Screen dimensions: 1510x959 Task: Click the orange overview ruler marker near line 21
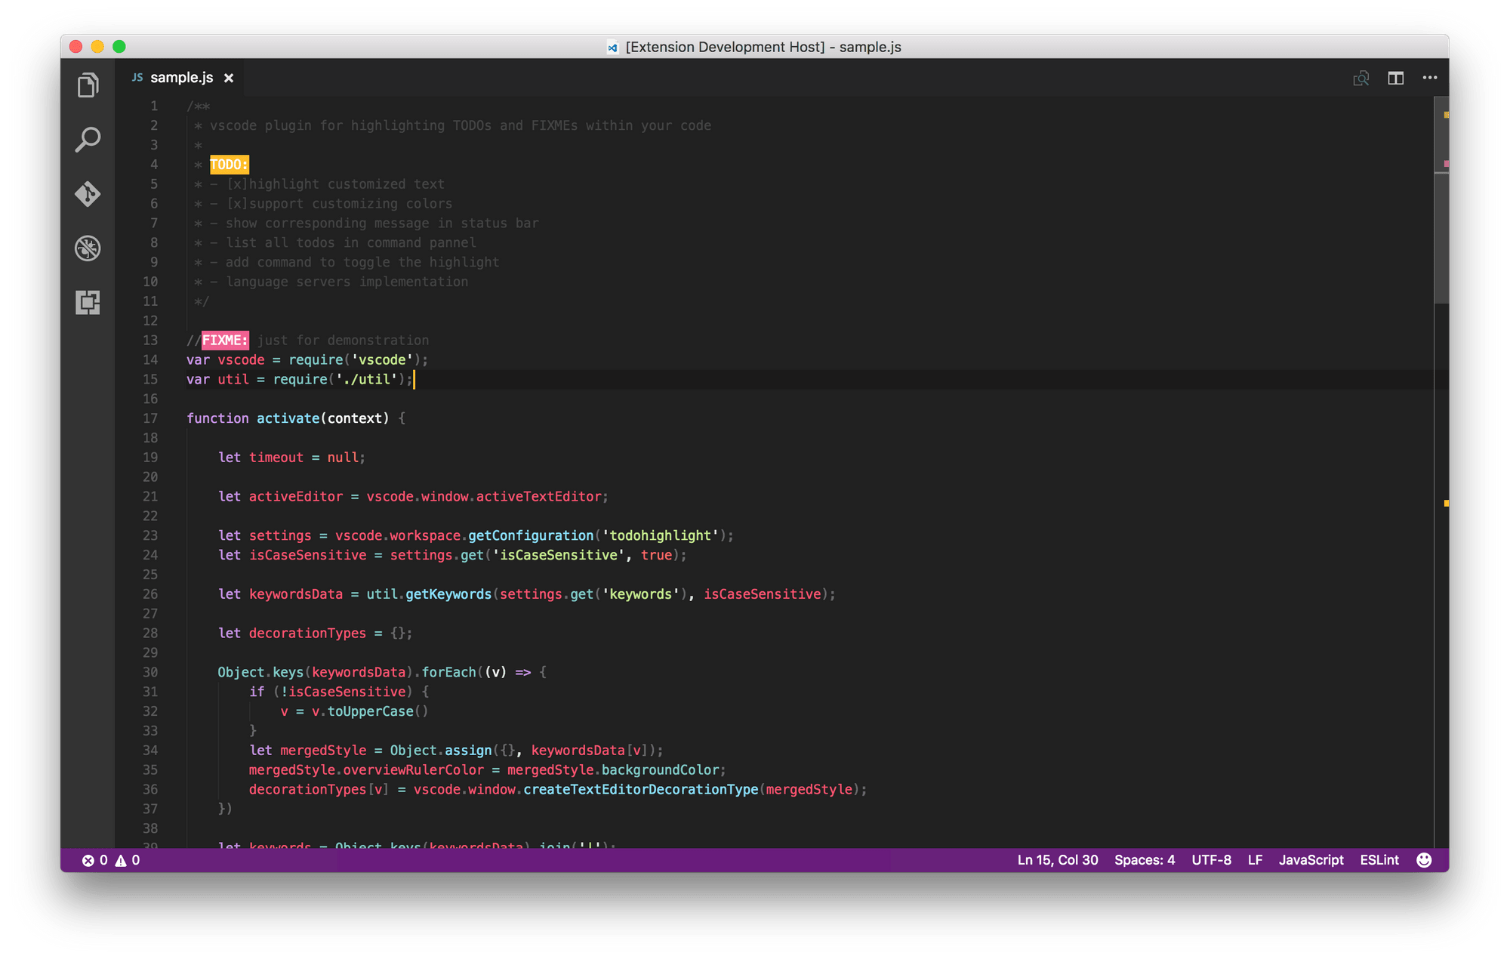point(1446,503)
